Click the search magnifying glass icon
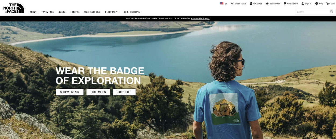 332,12
